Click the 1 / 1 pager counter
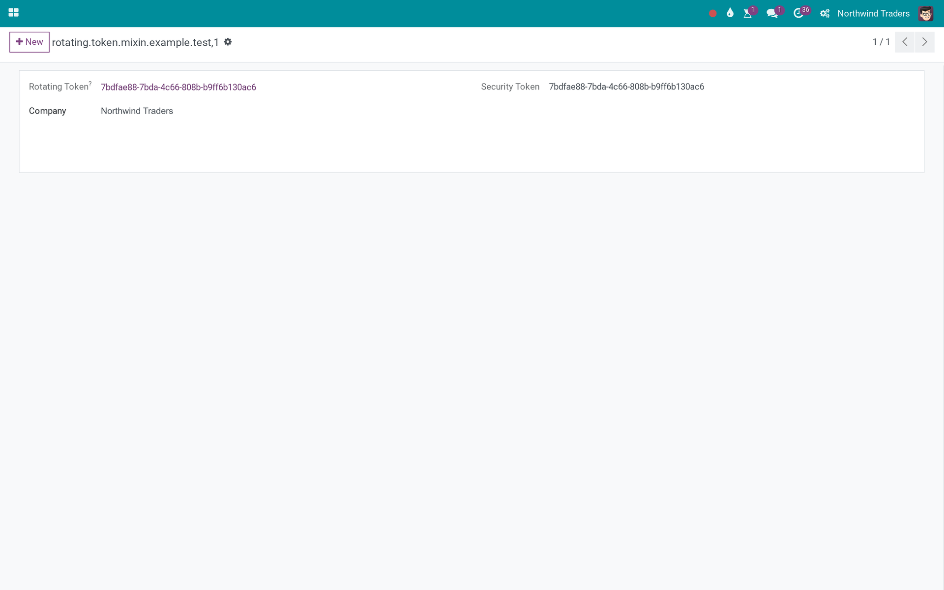The height and width of the screenshot is (590, 944). point(881,42)
